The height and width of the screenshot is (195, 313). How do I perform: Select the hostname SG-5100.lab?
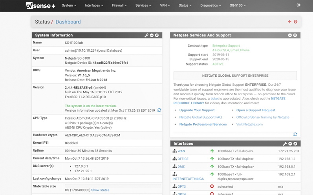click(74, 43)
